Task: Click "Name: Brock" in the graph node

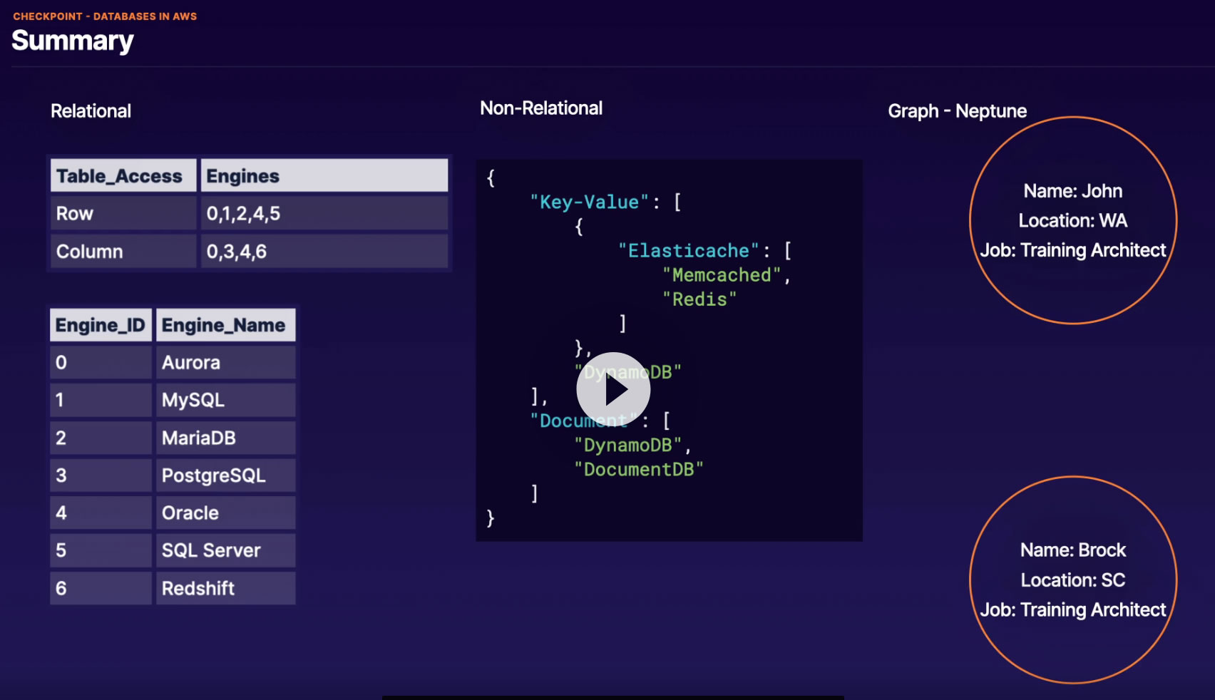Action: 1073,550
